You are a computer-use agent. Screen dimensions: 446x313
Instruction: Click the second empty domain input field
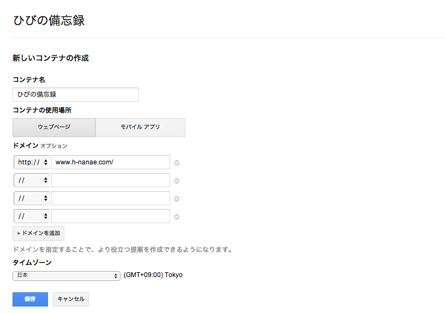(x=111, y=180)
